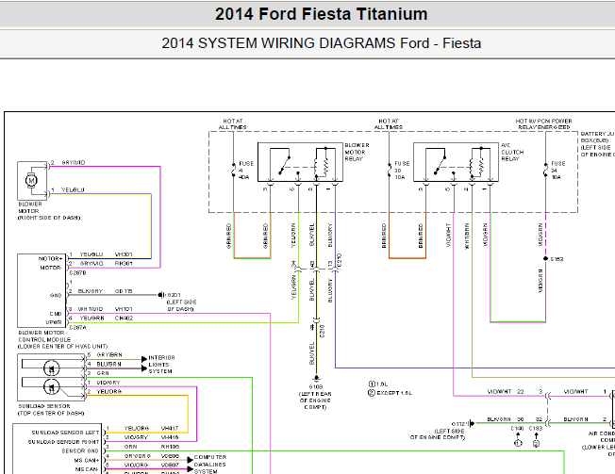Image resolution: width=615 pixels, height=474 pixels.
Task: Click the 2014 SYSTEM WIRING DIAGRAMS subtitle
Action: tap(322, 43)
